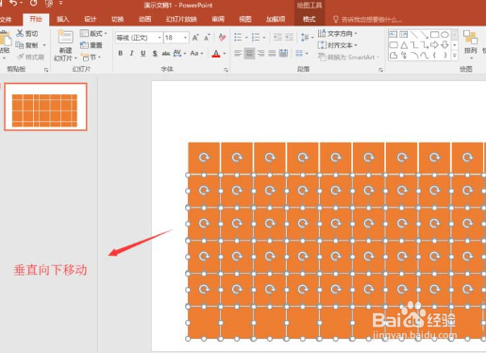Open the bullets list dropdown

click(x=246, y=38)
